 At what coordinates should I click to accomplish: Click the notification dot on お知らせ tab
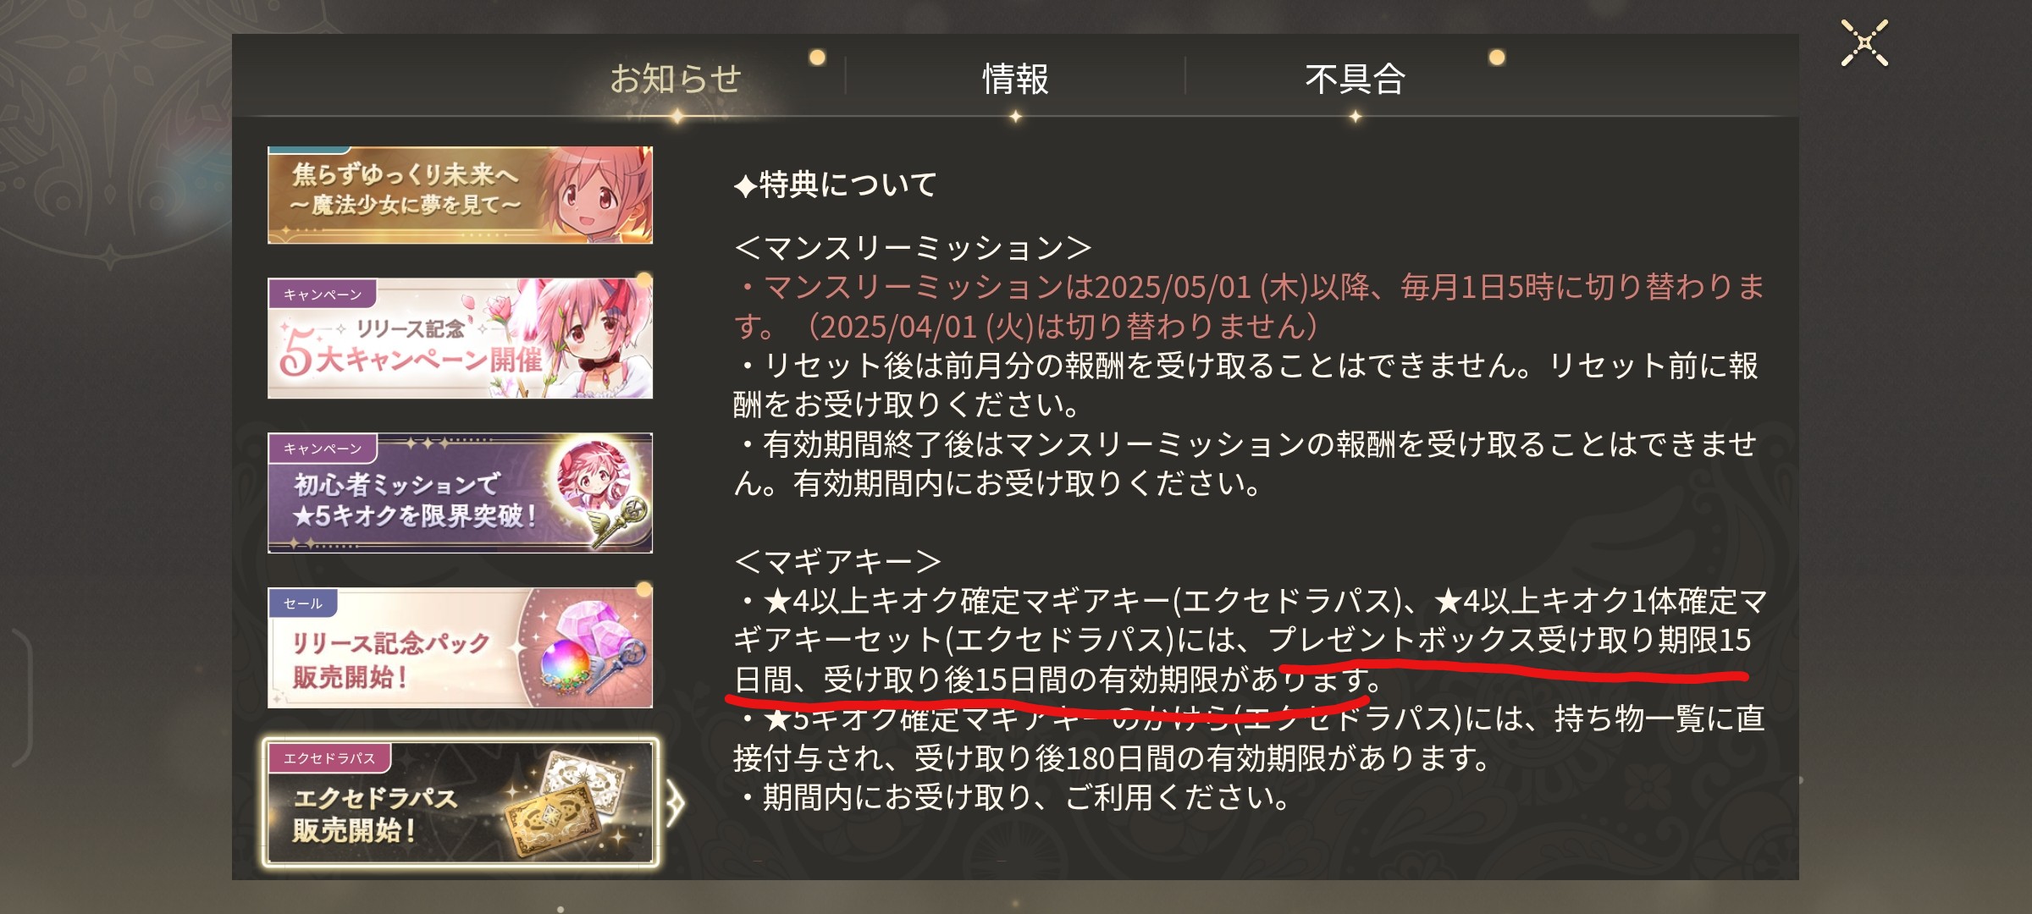coord(817,58)
